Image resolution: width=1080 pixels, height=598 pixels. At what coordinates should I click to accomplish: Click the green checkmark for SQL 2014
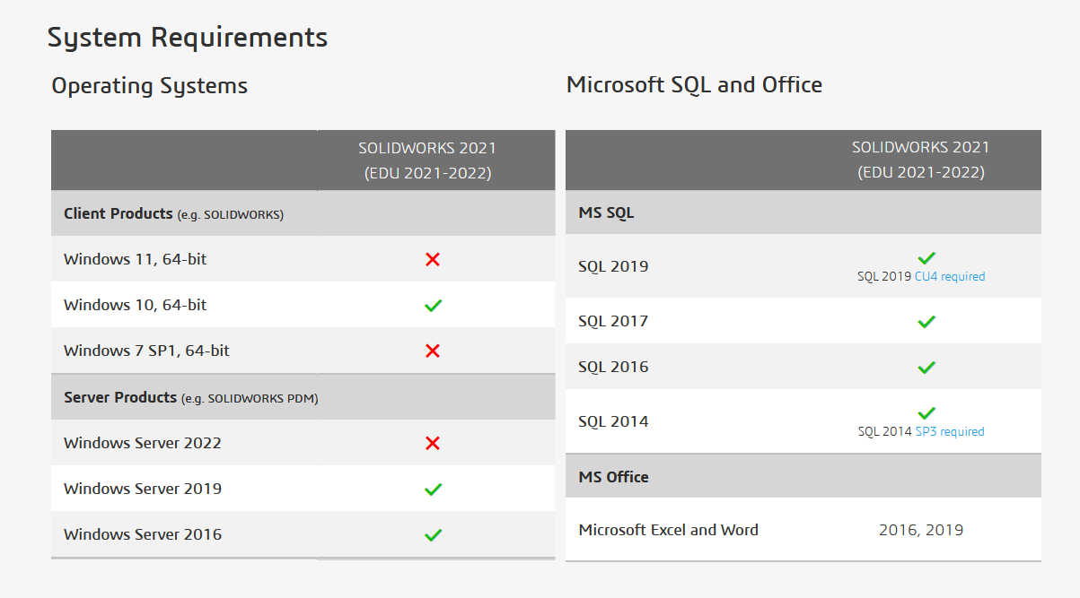click(x=926, y=413)
